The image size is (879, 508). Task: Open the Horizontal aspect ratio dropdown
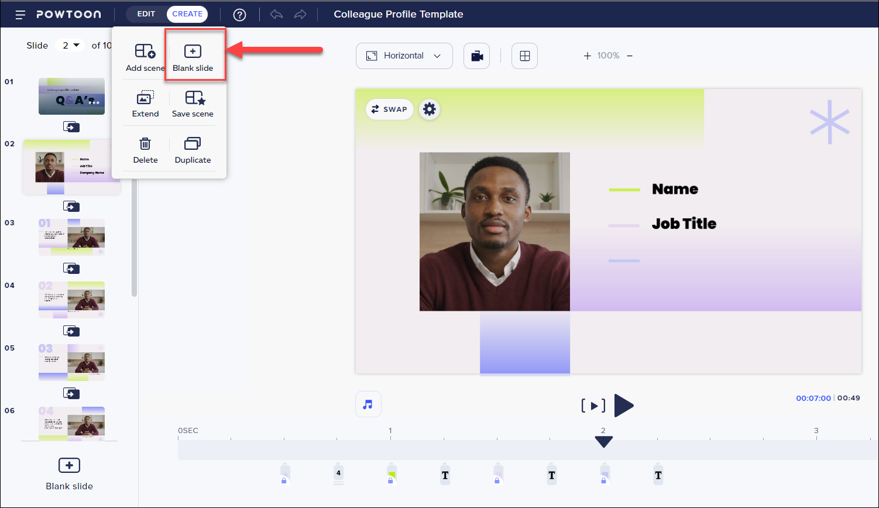(x=404, y=56)
